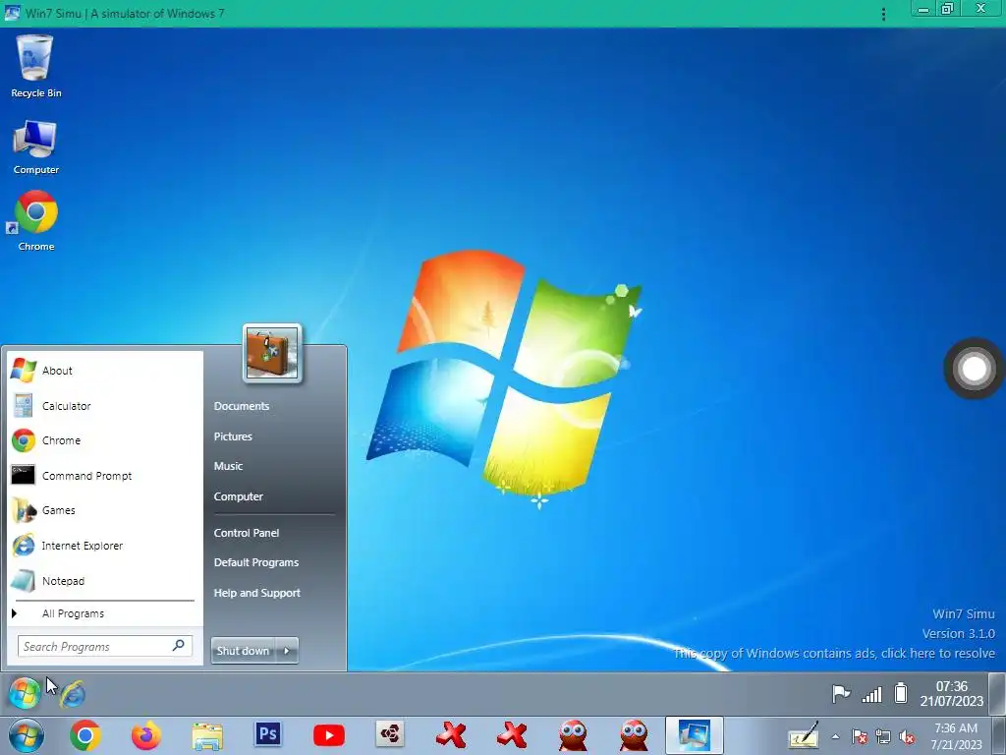
Task: Launch the Chrome desktop shortcut
Action: pos(36,220)
